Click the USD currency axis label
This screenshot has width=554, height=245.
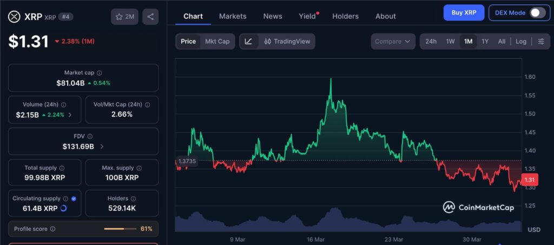[534, 230]
